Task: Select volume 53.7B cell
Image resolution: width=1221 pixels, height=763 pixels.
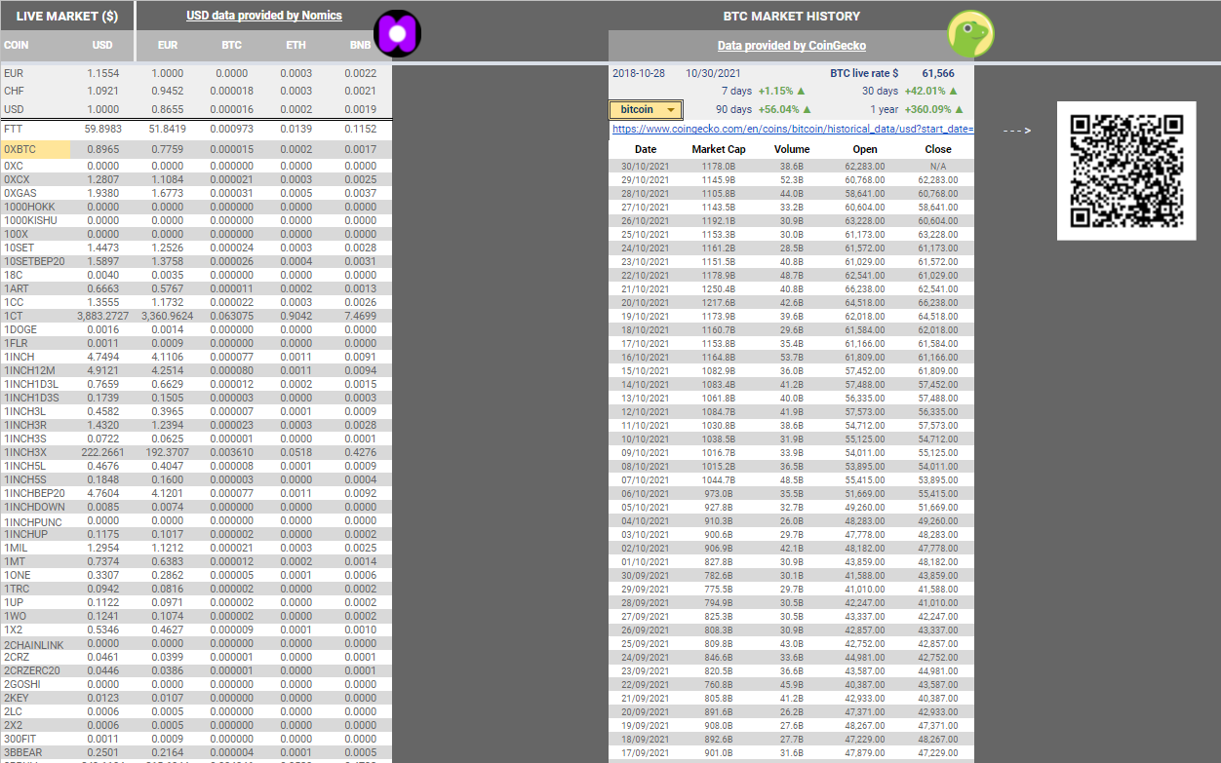Action: [x=792, y=358]
